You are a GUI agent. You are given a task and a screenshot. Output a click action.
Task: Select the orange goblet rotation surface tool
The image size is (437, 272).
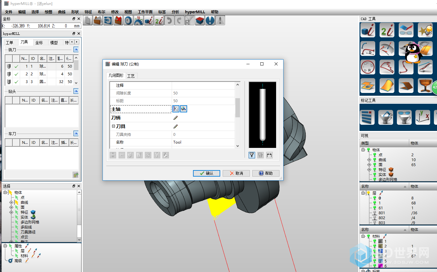point(425,86)
